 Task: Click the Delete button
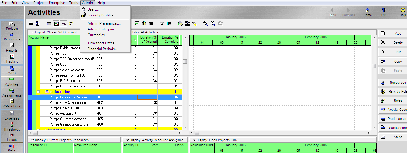393,42
